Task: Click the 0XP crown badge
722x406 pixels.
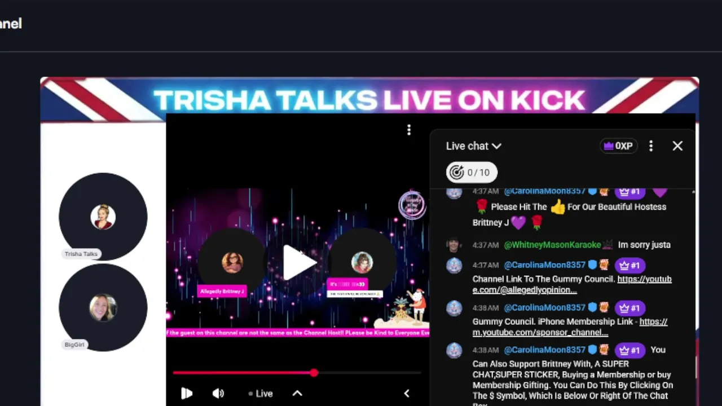Action: click(618, 146)
